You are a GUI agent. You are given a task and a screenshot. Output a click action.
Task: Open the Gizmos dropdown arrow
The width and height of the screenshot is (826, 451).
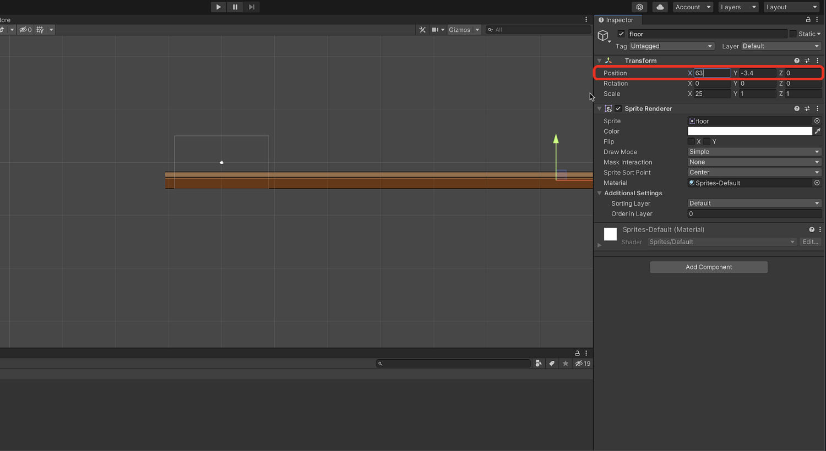pos(477,30)
